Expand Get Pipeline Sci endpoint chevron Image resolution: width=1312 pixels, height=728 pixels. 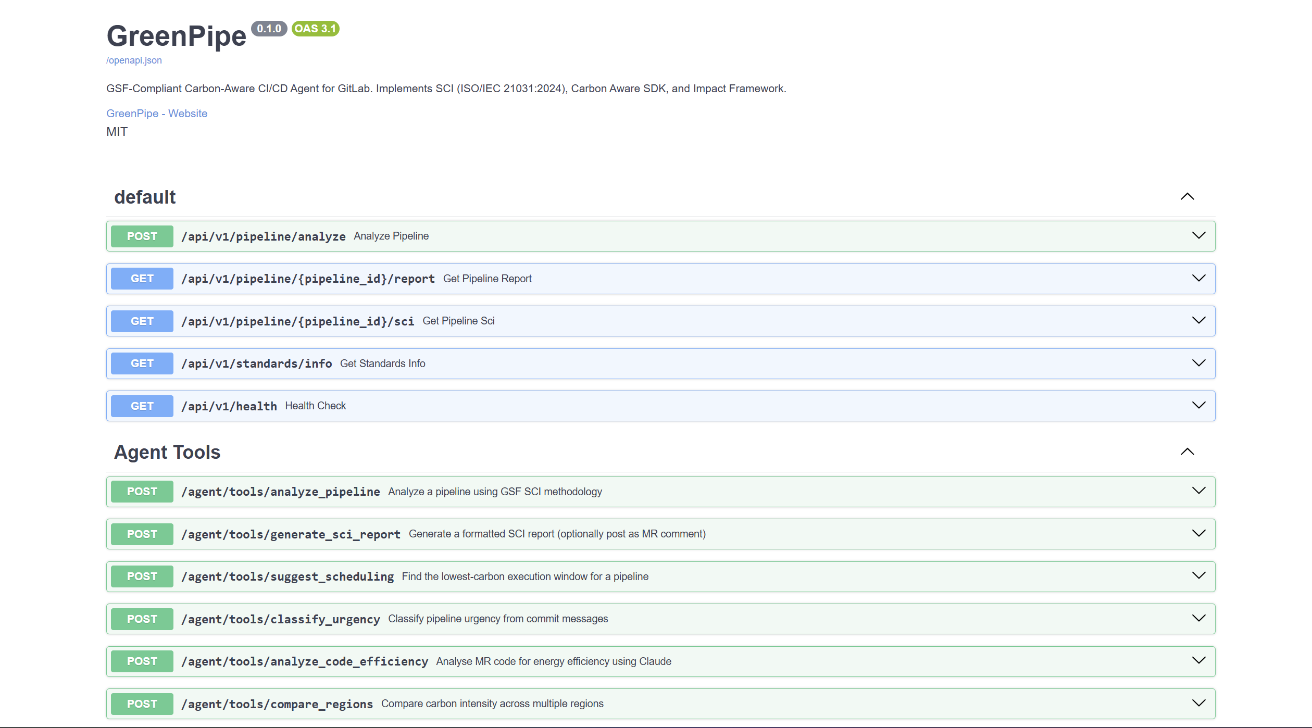coord(1198,321)
